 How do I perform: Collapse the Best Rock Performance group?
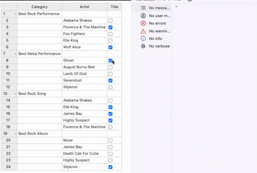(16, 14)
